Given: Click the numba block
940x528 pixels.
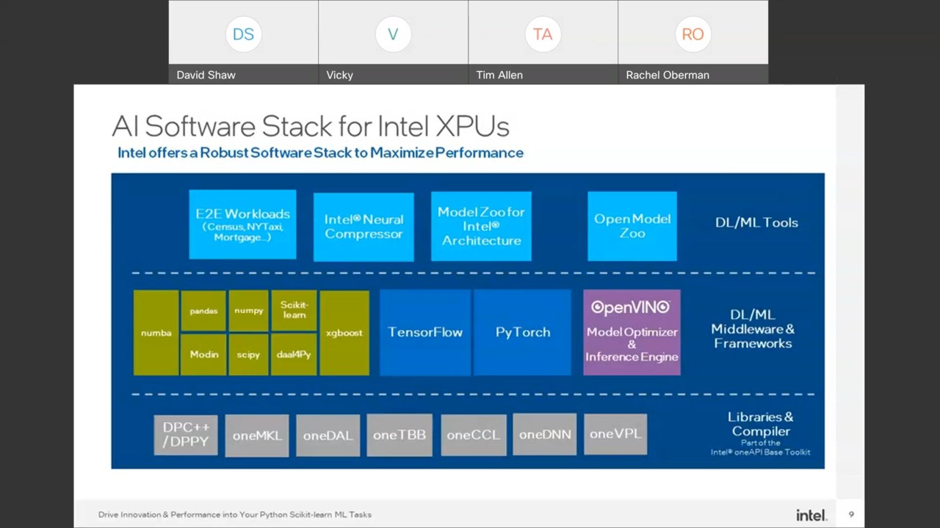Looking at the screenshot, I should pyautogui.click(x=156, y=333).
